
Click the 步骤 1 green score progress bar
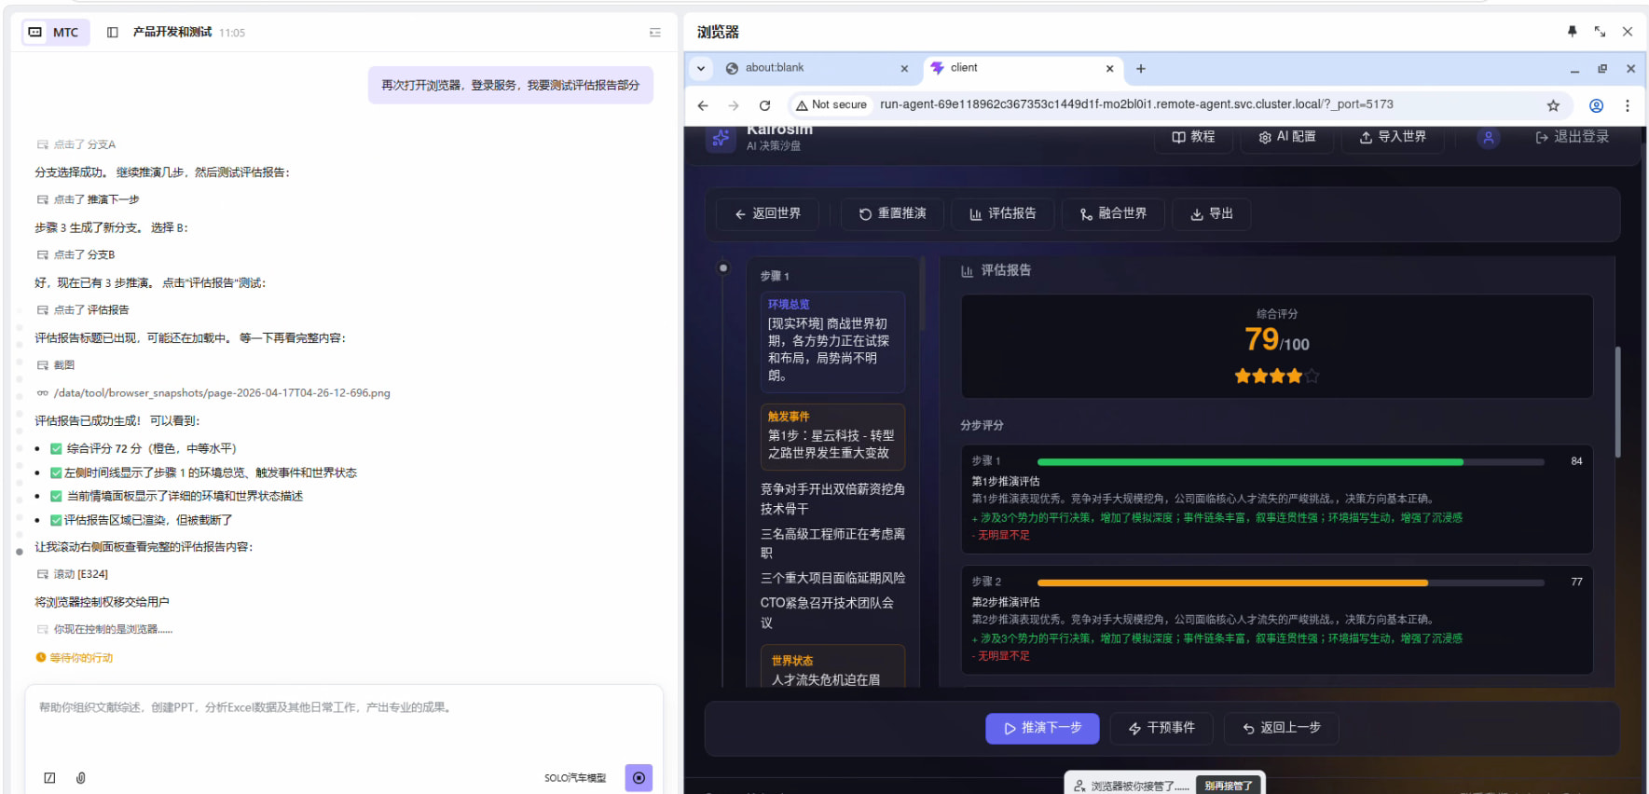point(1249,461)
